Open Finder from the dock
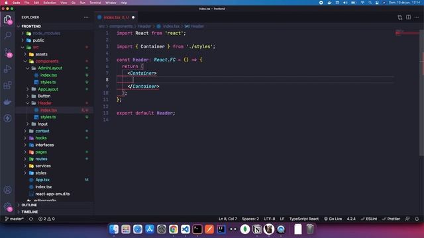This screenshot has height=238, width=424. tap(114, 229)
